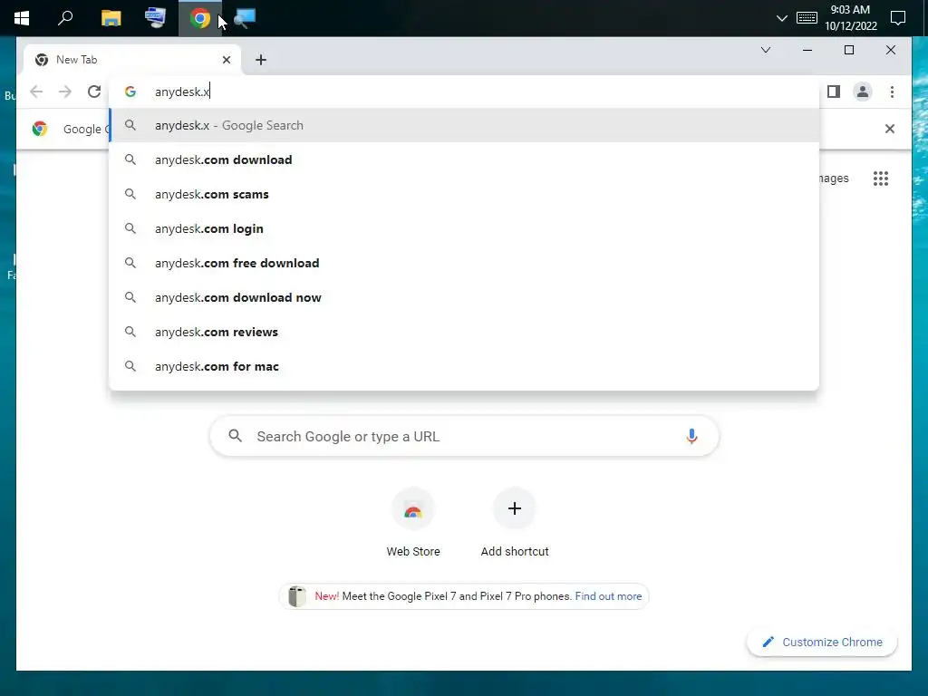
Task: Select anydesk.com reviews suggestion
Action: pyautogui.click(x=465, y=332)
